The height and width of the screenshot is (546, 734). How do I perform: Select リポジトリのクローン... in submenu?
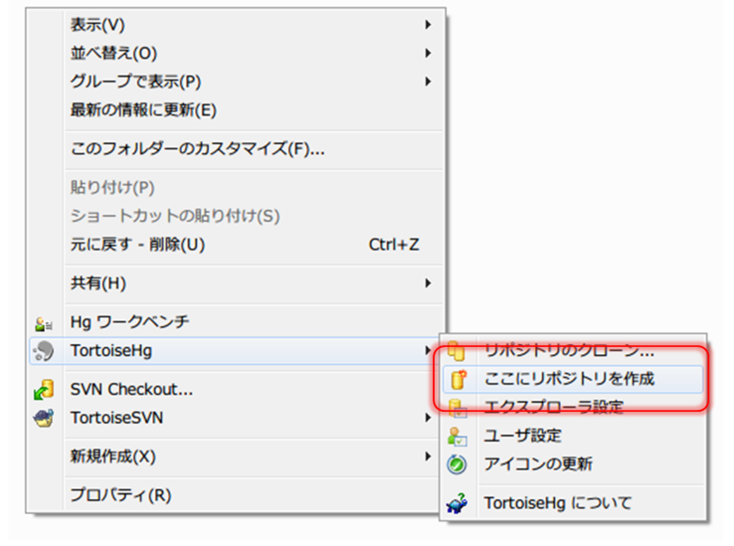(x=573, y=351)
